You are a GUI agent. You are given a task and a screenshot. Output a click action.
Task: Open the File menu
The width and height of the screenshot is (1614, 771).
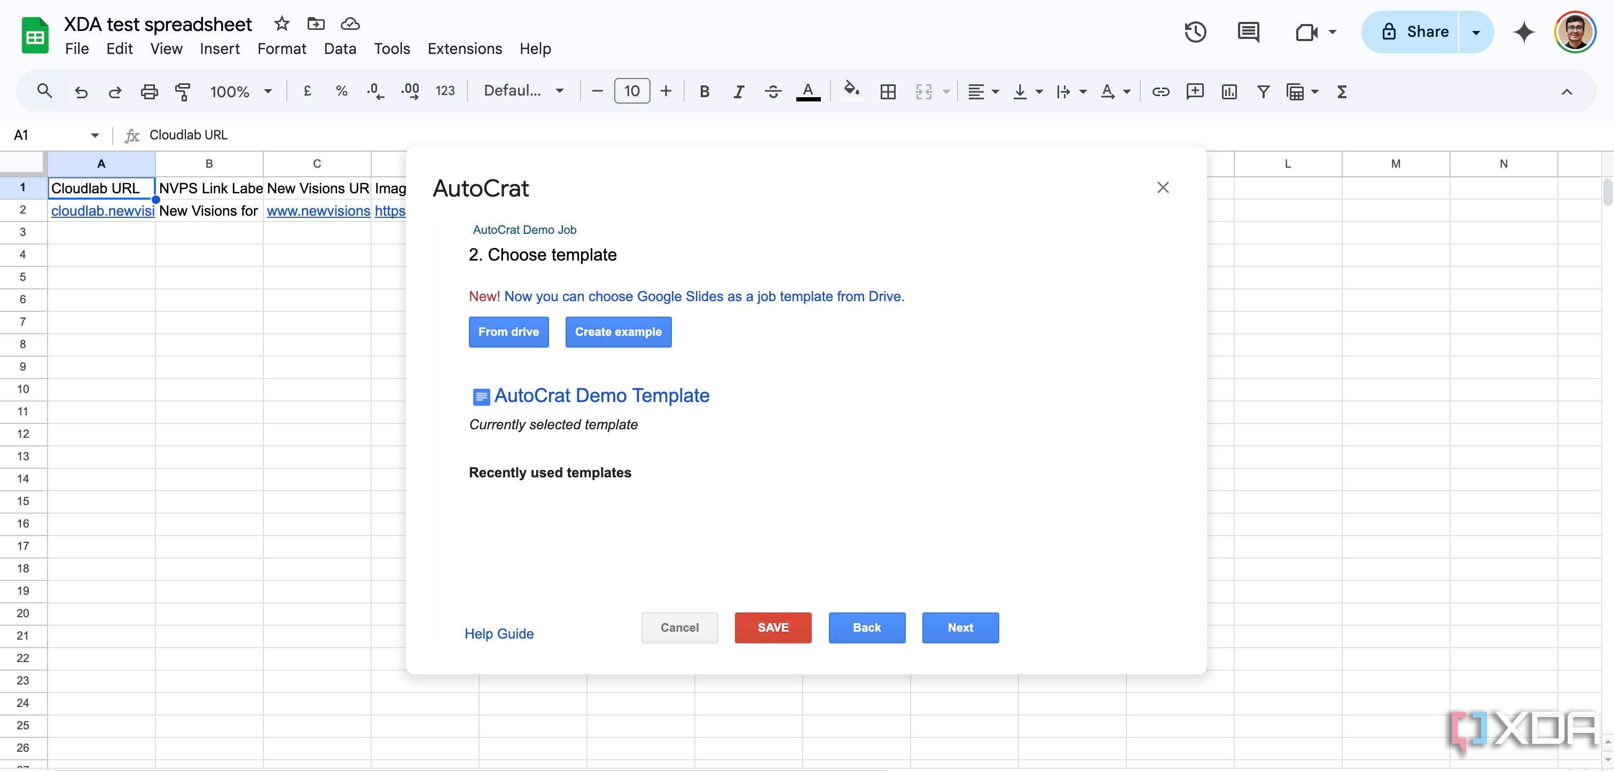pos(77,49)
